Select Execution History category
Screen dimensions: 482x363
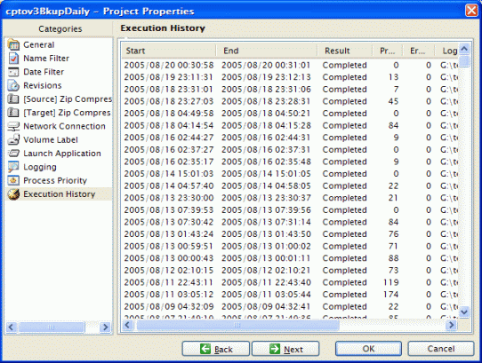pyautogui.click(x=59, y=194)
